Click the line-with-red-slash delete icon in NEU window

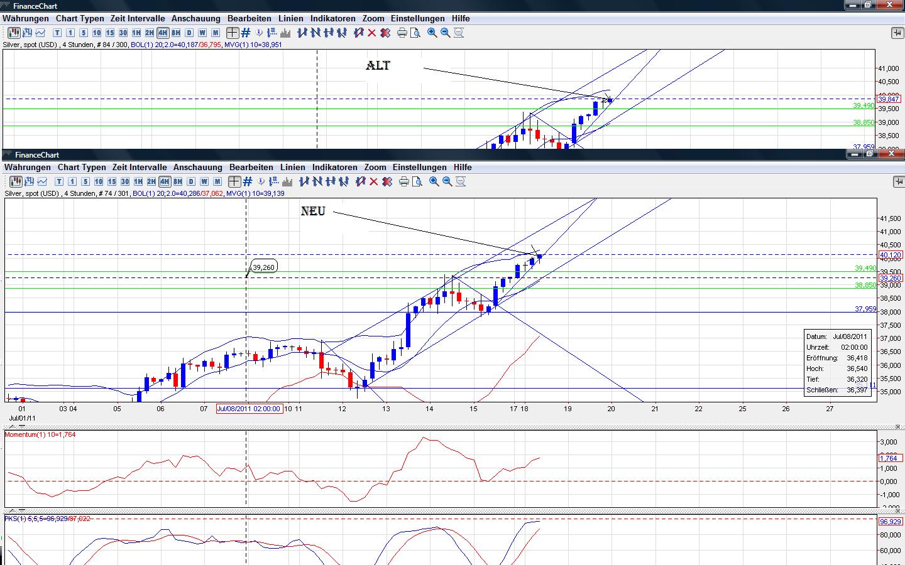point(361,181)
